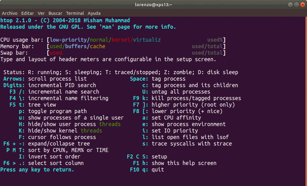Click the lorenzo@xps13 window title
Screen dimensions: 307x186
tap(153, 5)
